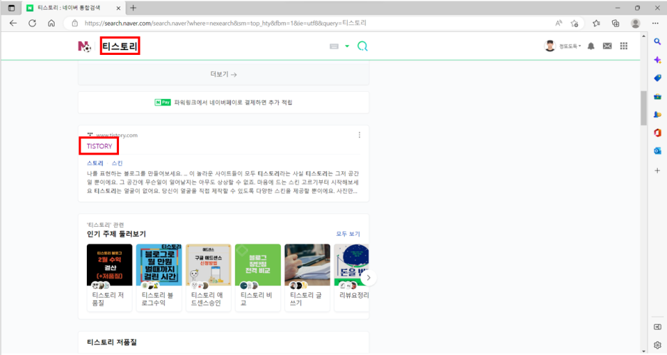Open tab actions menu icon
Image resolution: width=667 pixels, height=355 pixels.
11,8
